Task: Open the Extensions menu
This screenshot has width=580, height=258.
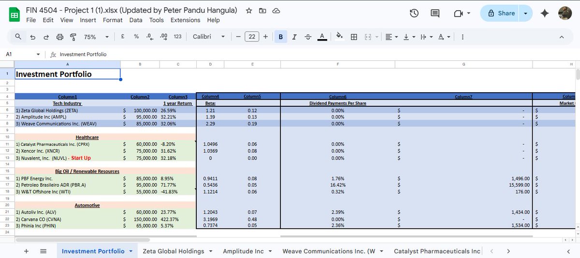Action: (x=185, y=20)
